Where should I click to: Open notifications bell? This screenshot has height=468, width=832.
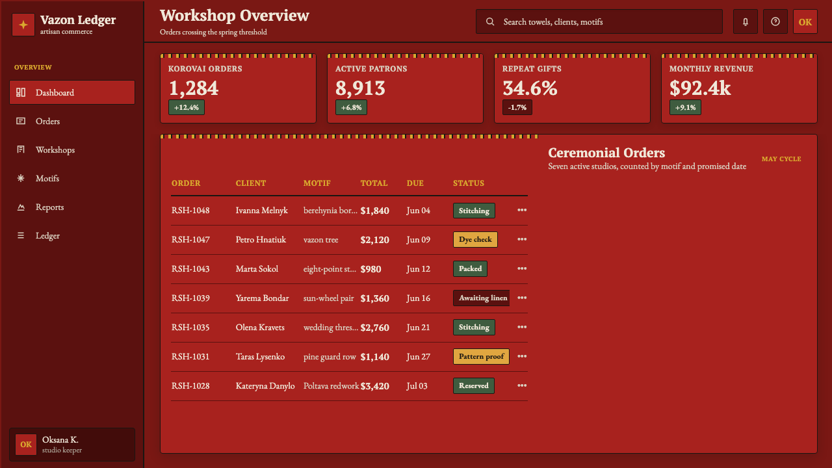click(x=746, y=21)
